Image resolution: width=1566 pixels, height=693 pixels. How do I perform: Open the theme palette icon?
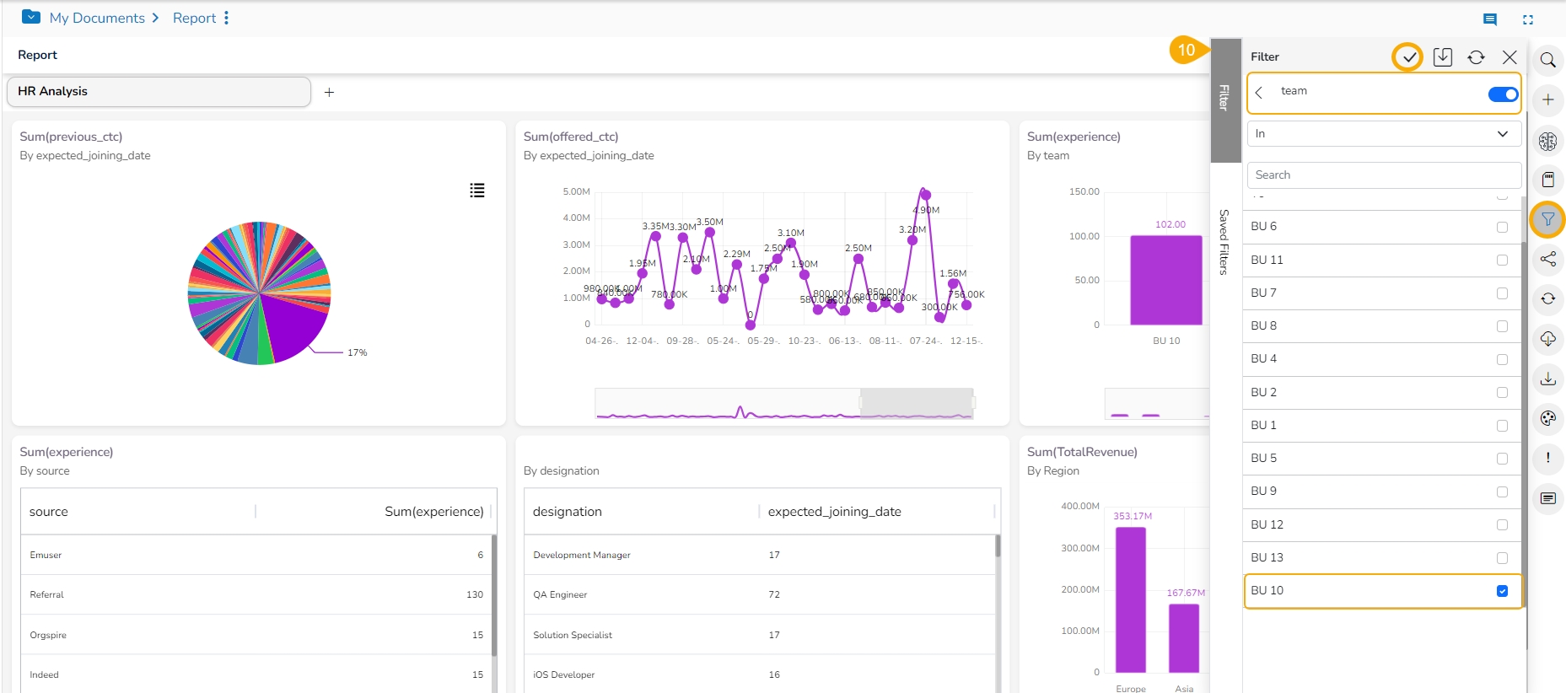1547,418
